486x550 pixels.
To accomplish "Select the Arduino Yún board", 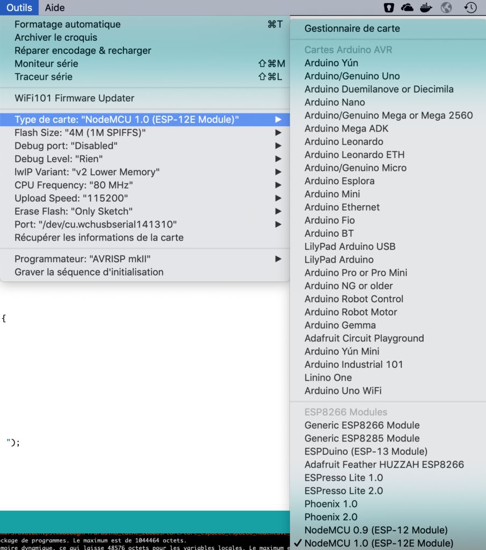I will click(x=388, y=63).
